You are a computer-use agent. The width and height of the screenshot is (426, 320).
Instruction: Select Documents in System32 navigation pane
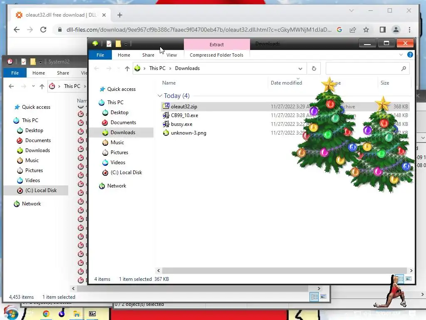(x=34, y=141)
